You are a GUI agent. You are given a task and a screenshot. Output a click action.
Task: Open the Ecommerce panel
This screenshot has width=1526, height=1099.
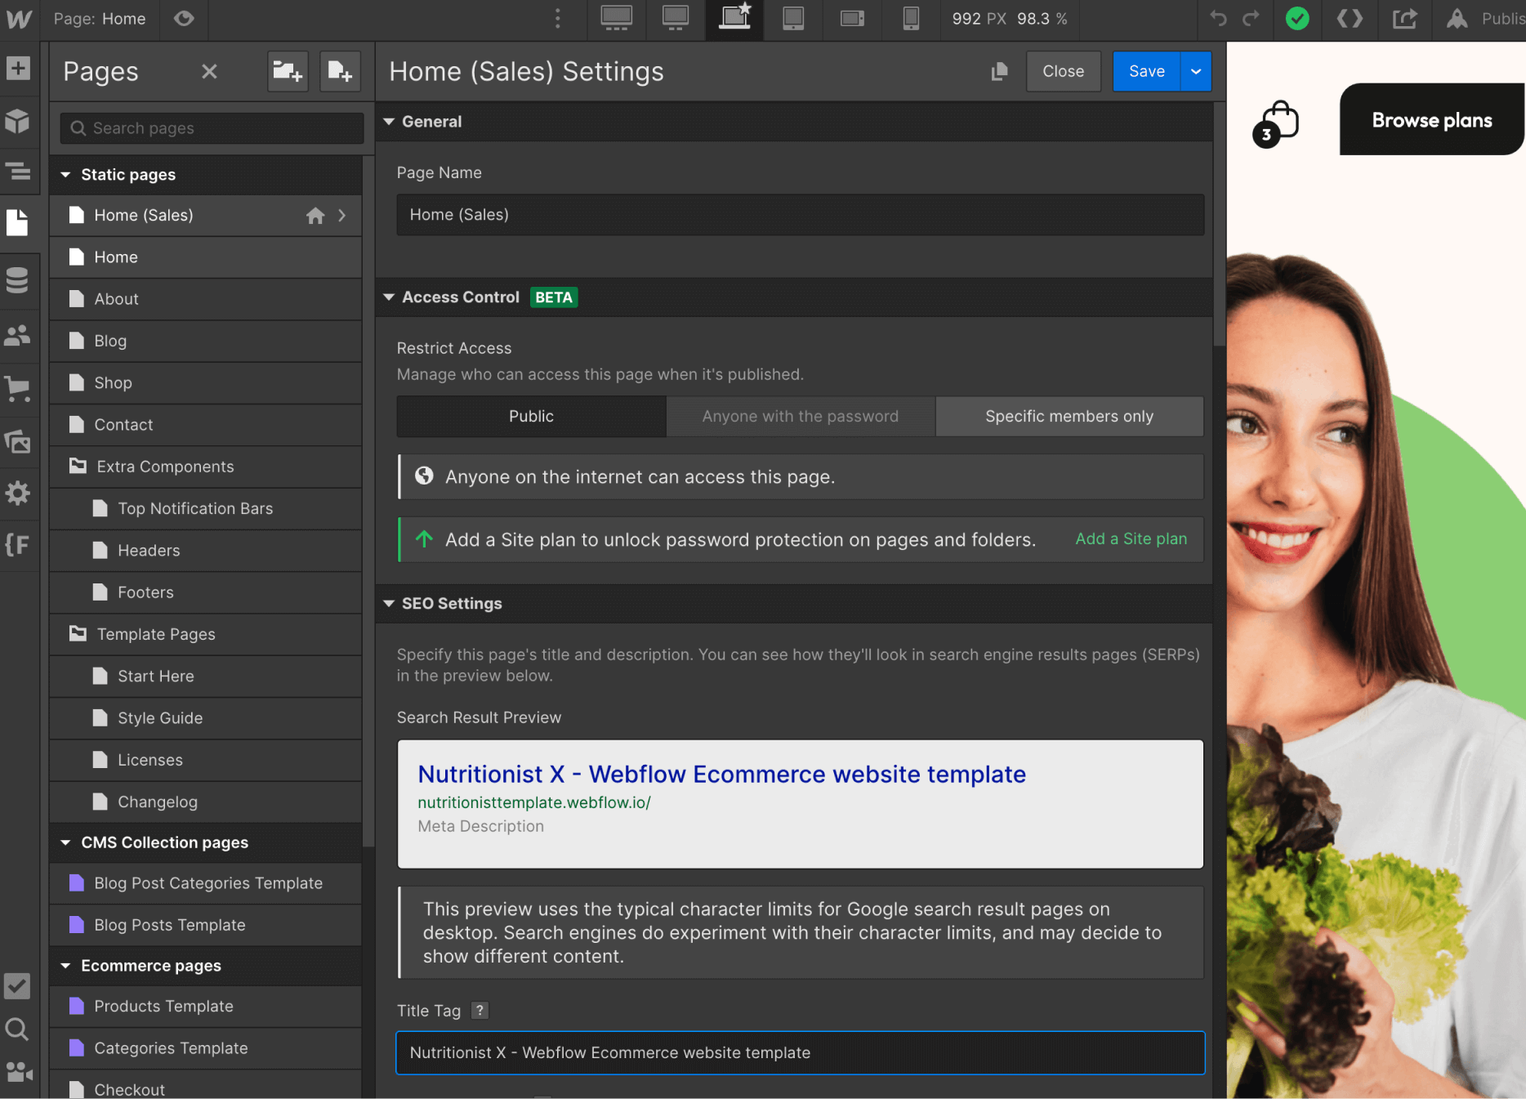tap(18, 389)
